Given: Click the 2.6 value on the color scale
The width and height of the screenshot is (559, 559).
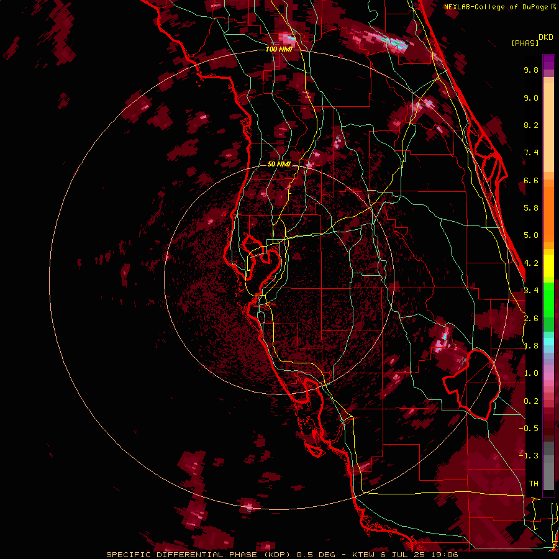Looking at the screenshot, I should point(531,319).
